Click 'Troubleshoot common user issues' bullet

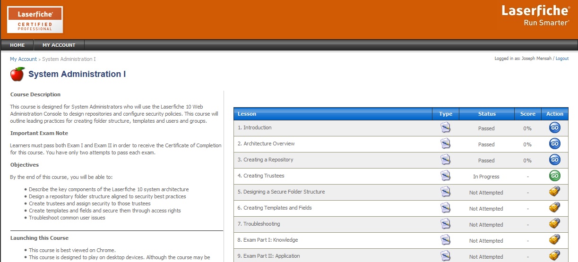[67, 218]
